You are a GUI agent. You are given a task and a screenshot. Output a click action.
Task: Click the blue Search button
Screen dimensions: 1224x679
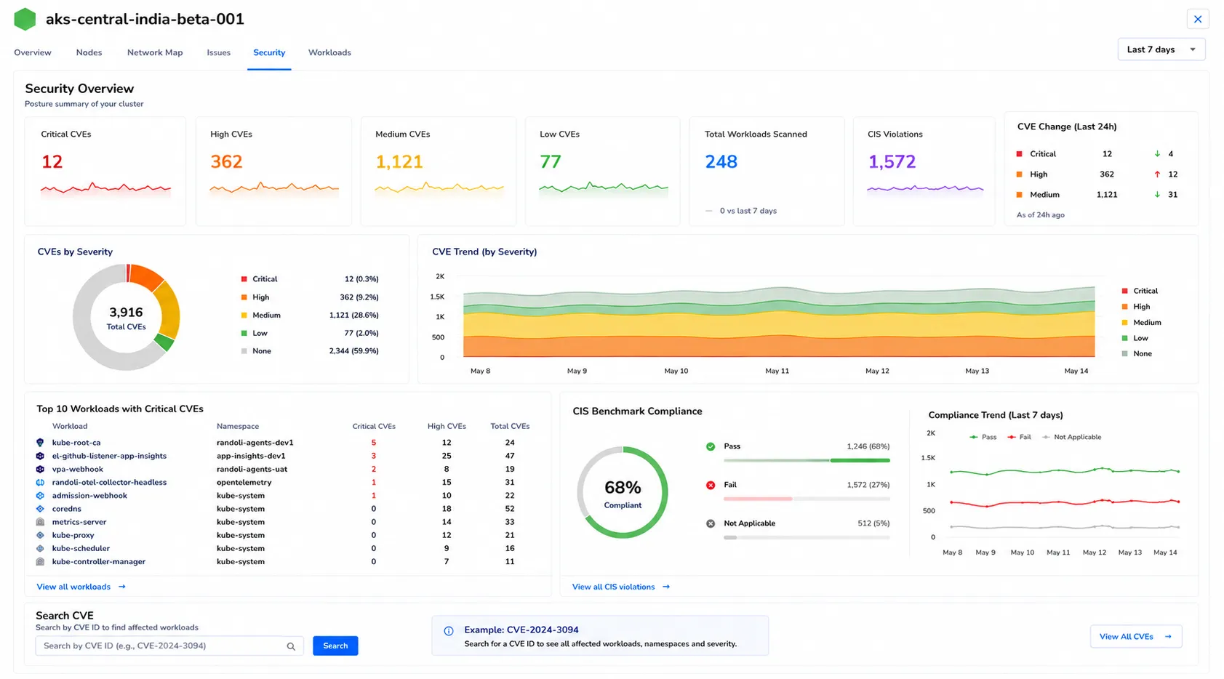pos(335,646)
